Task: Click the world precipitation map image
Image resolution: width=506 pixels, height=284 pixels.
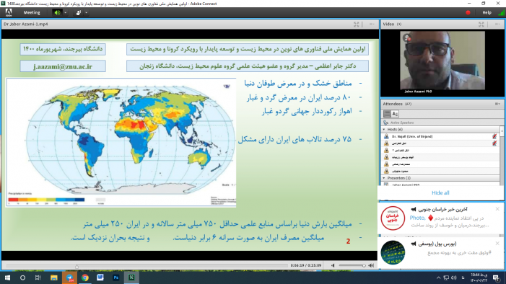Action: 121,142
